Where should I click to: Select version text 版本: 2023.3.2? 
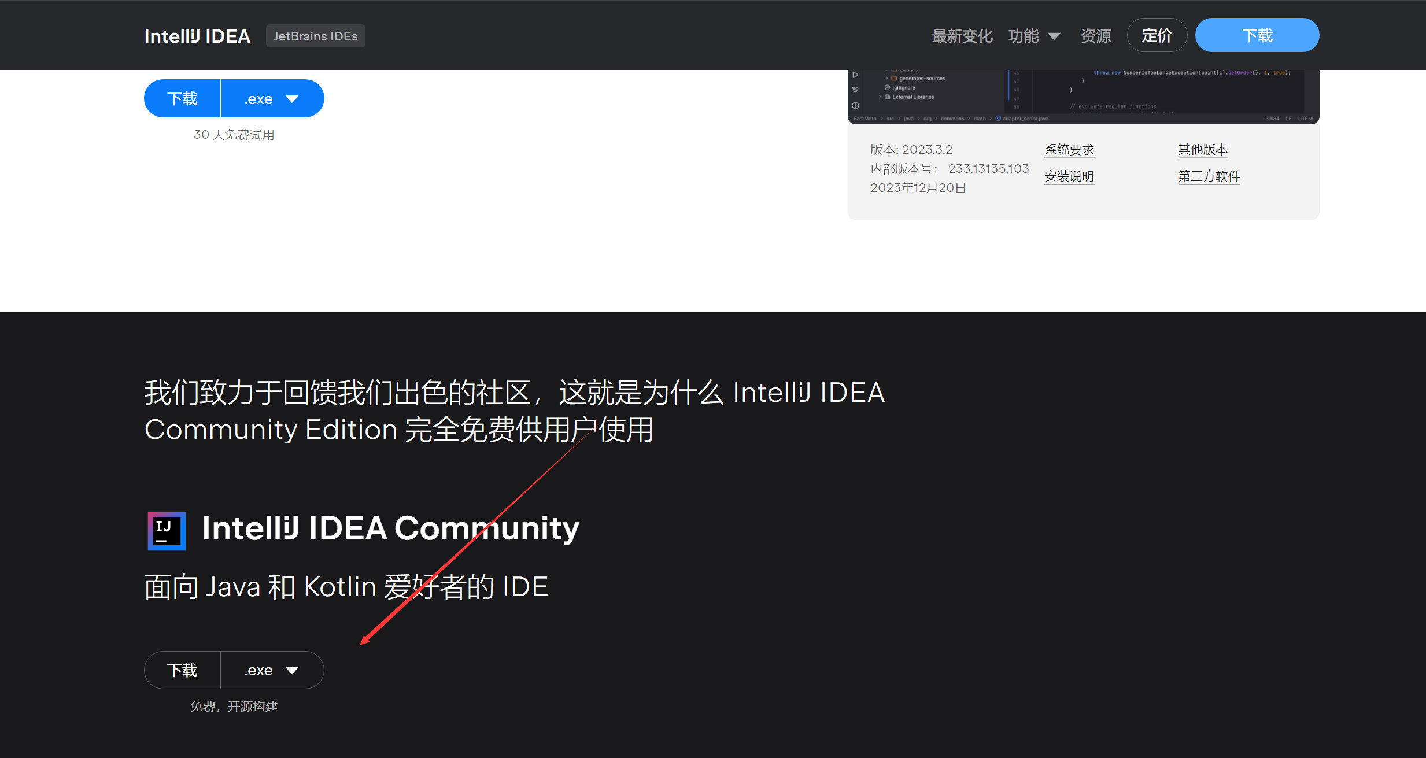911,150
